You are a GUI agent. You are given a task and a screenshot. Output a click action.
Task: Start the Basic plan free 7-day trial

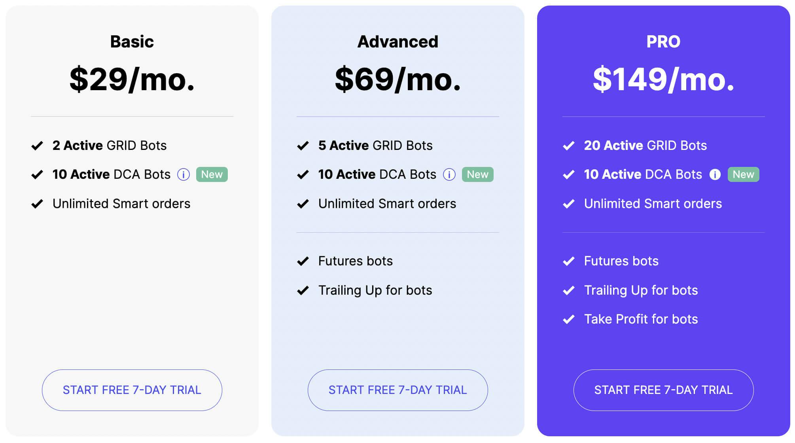tap(132, 390)
